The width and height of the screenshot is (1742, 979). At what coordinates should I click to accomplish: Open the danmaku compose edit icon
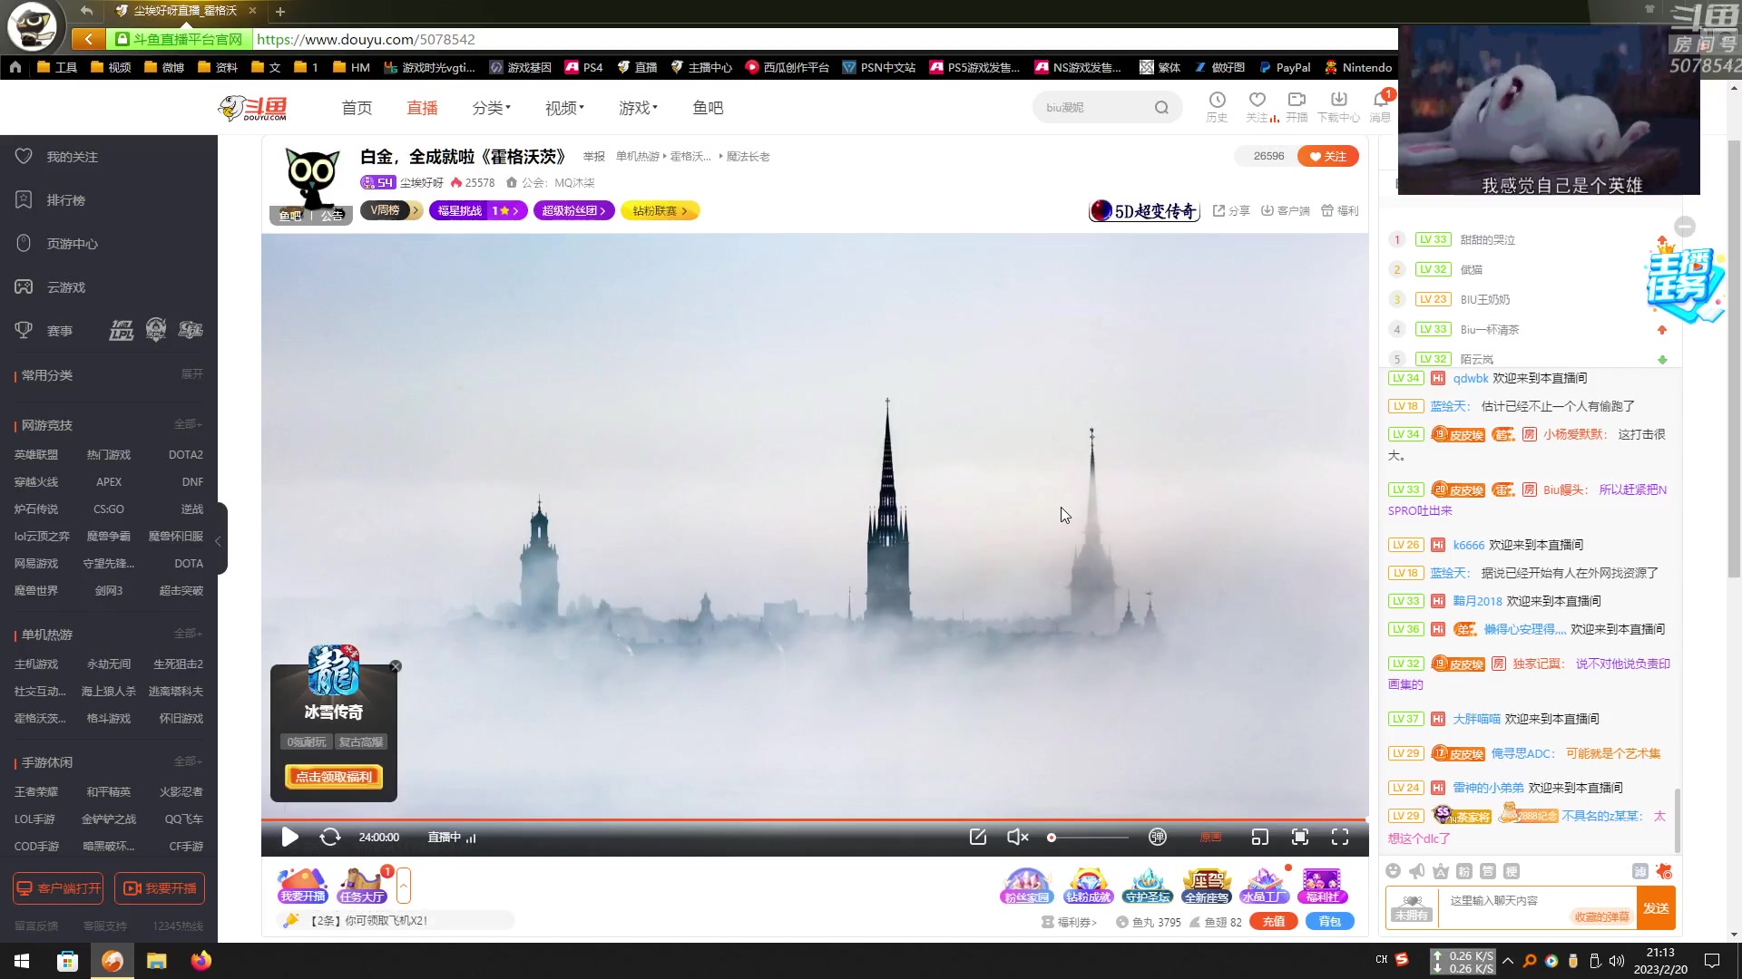tap(977, 838)
